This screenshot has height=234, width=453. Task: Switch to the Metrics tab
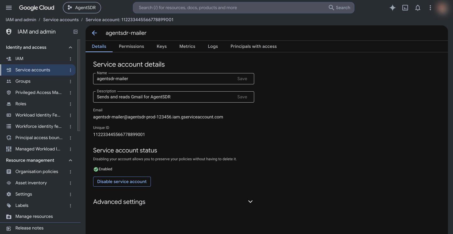coord(187,46)
